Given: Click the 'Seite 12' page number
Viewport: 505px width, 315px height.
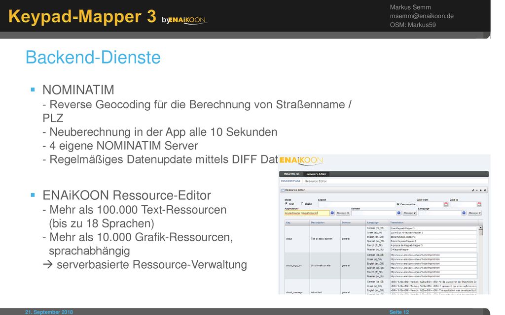Looking at the screenshot, I should pos(399,312).
